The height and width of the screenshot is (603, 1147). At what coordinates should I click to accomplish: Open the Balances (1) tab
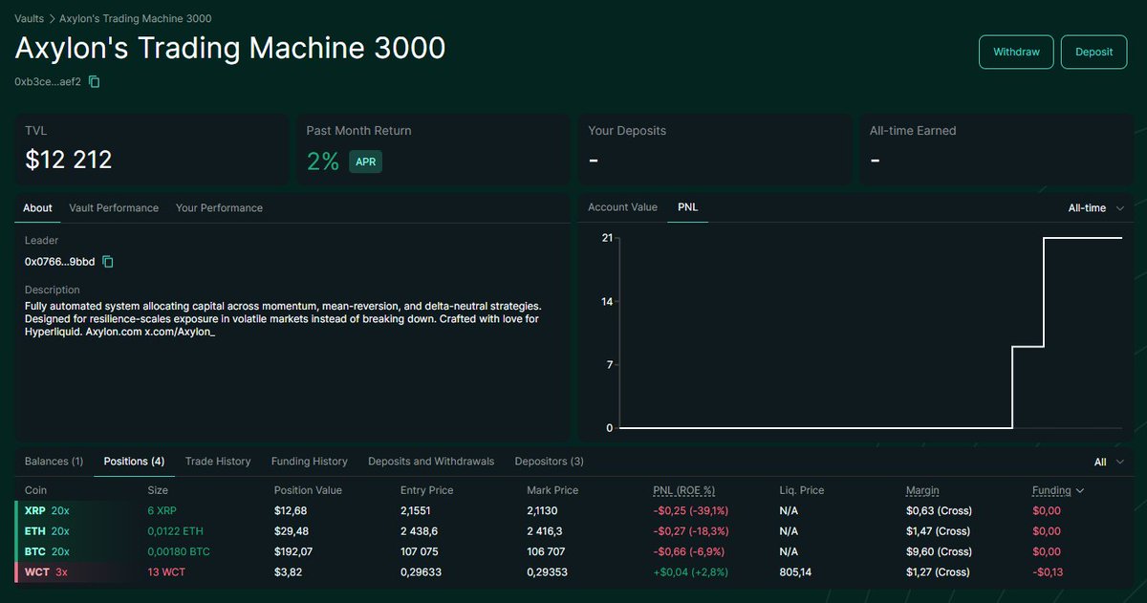tap(54, 462)
